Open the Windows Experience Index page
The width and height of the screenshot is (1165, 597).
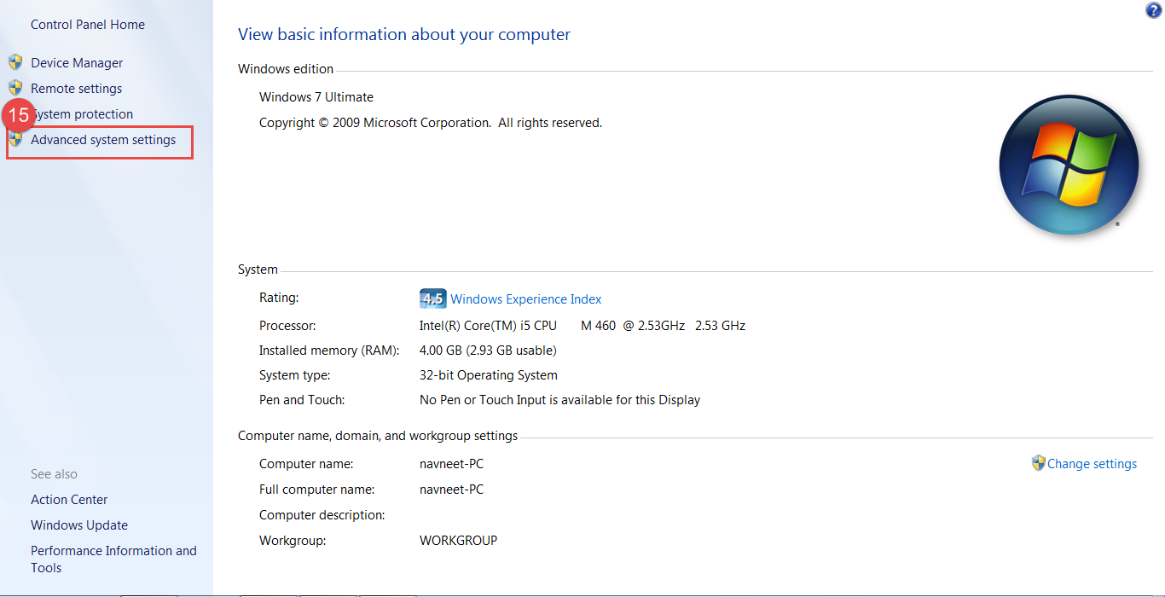(525, 298)
